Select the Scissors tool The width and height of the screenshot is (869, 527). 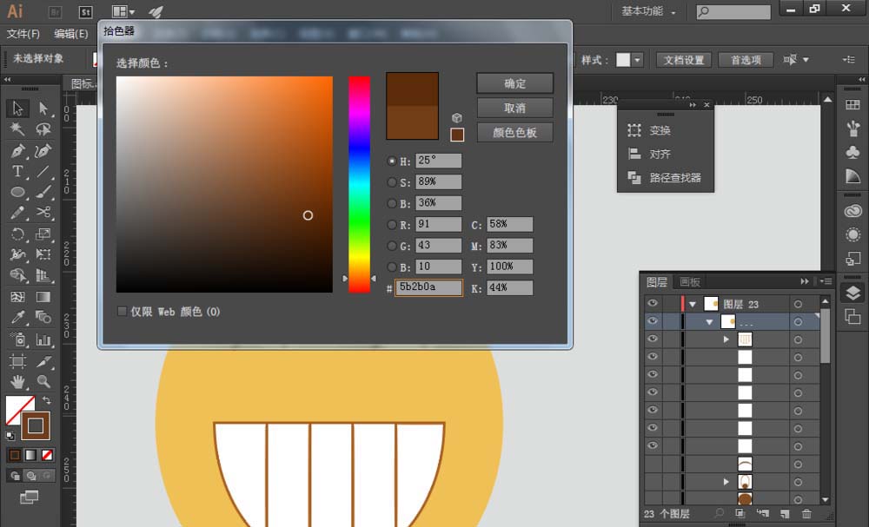(x=43, y=213)
